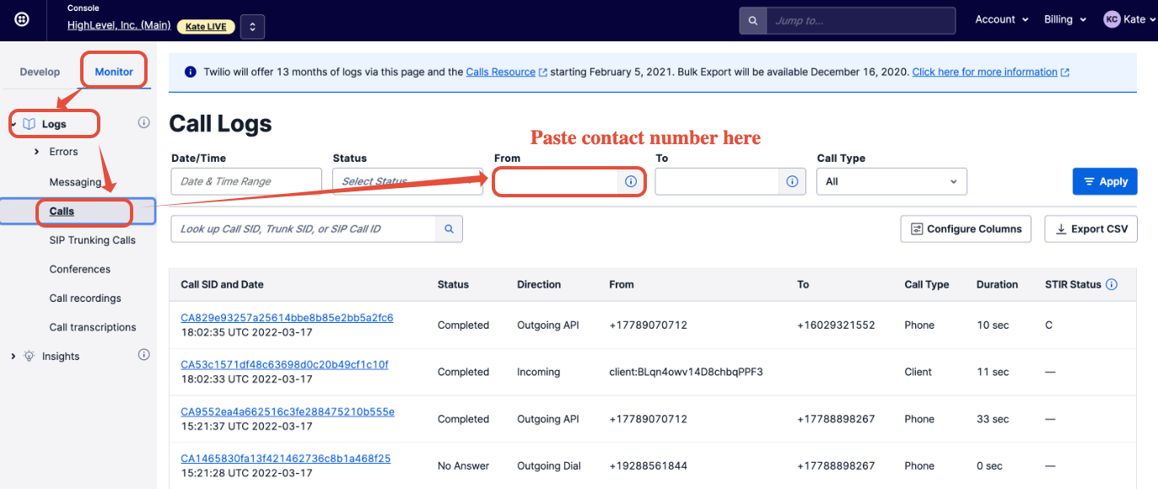The image size is (1158, 489).
Task: Click the From field info icon
Action: point(631,181)
